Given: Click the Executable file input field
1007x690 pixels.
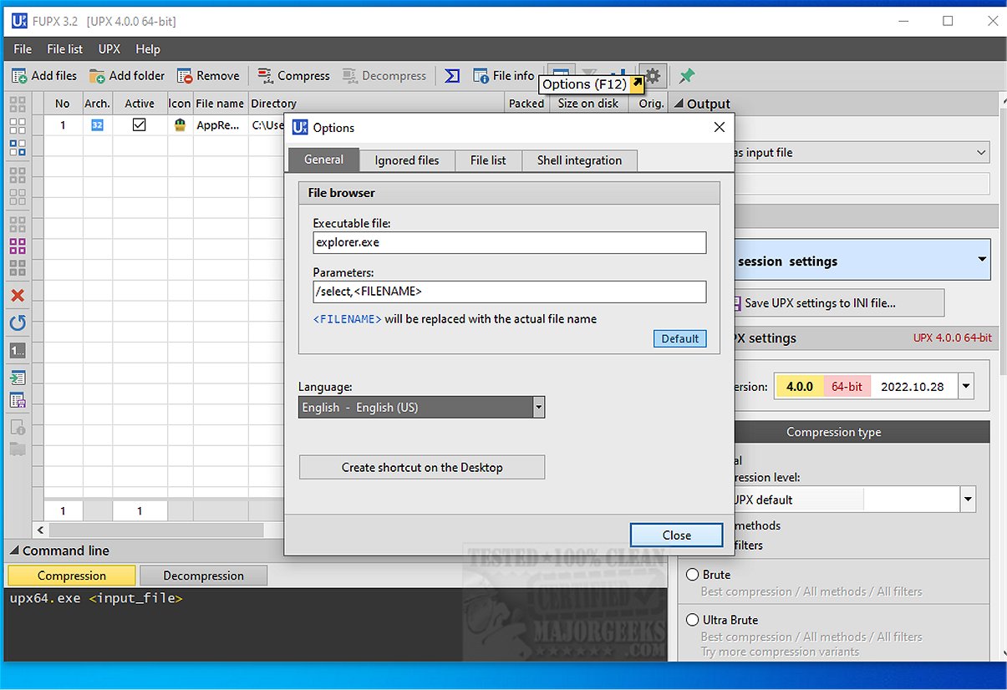Looking at the screenshot, I should (x=510, y=243).
